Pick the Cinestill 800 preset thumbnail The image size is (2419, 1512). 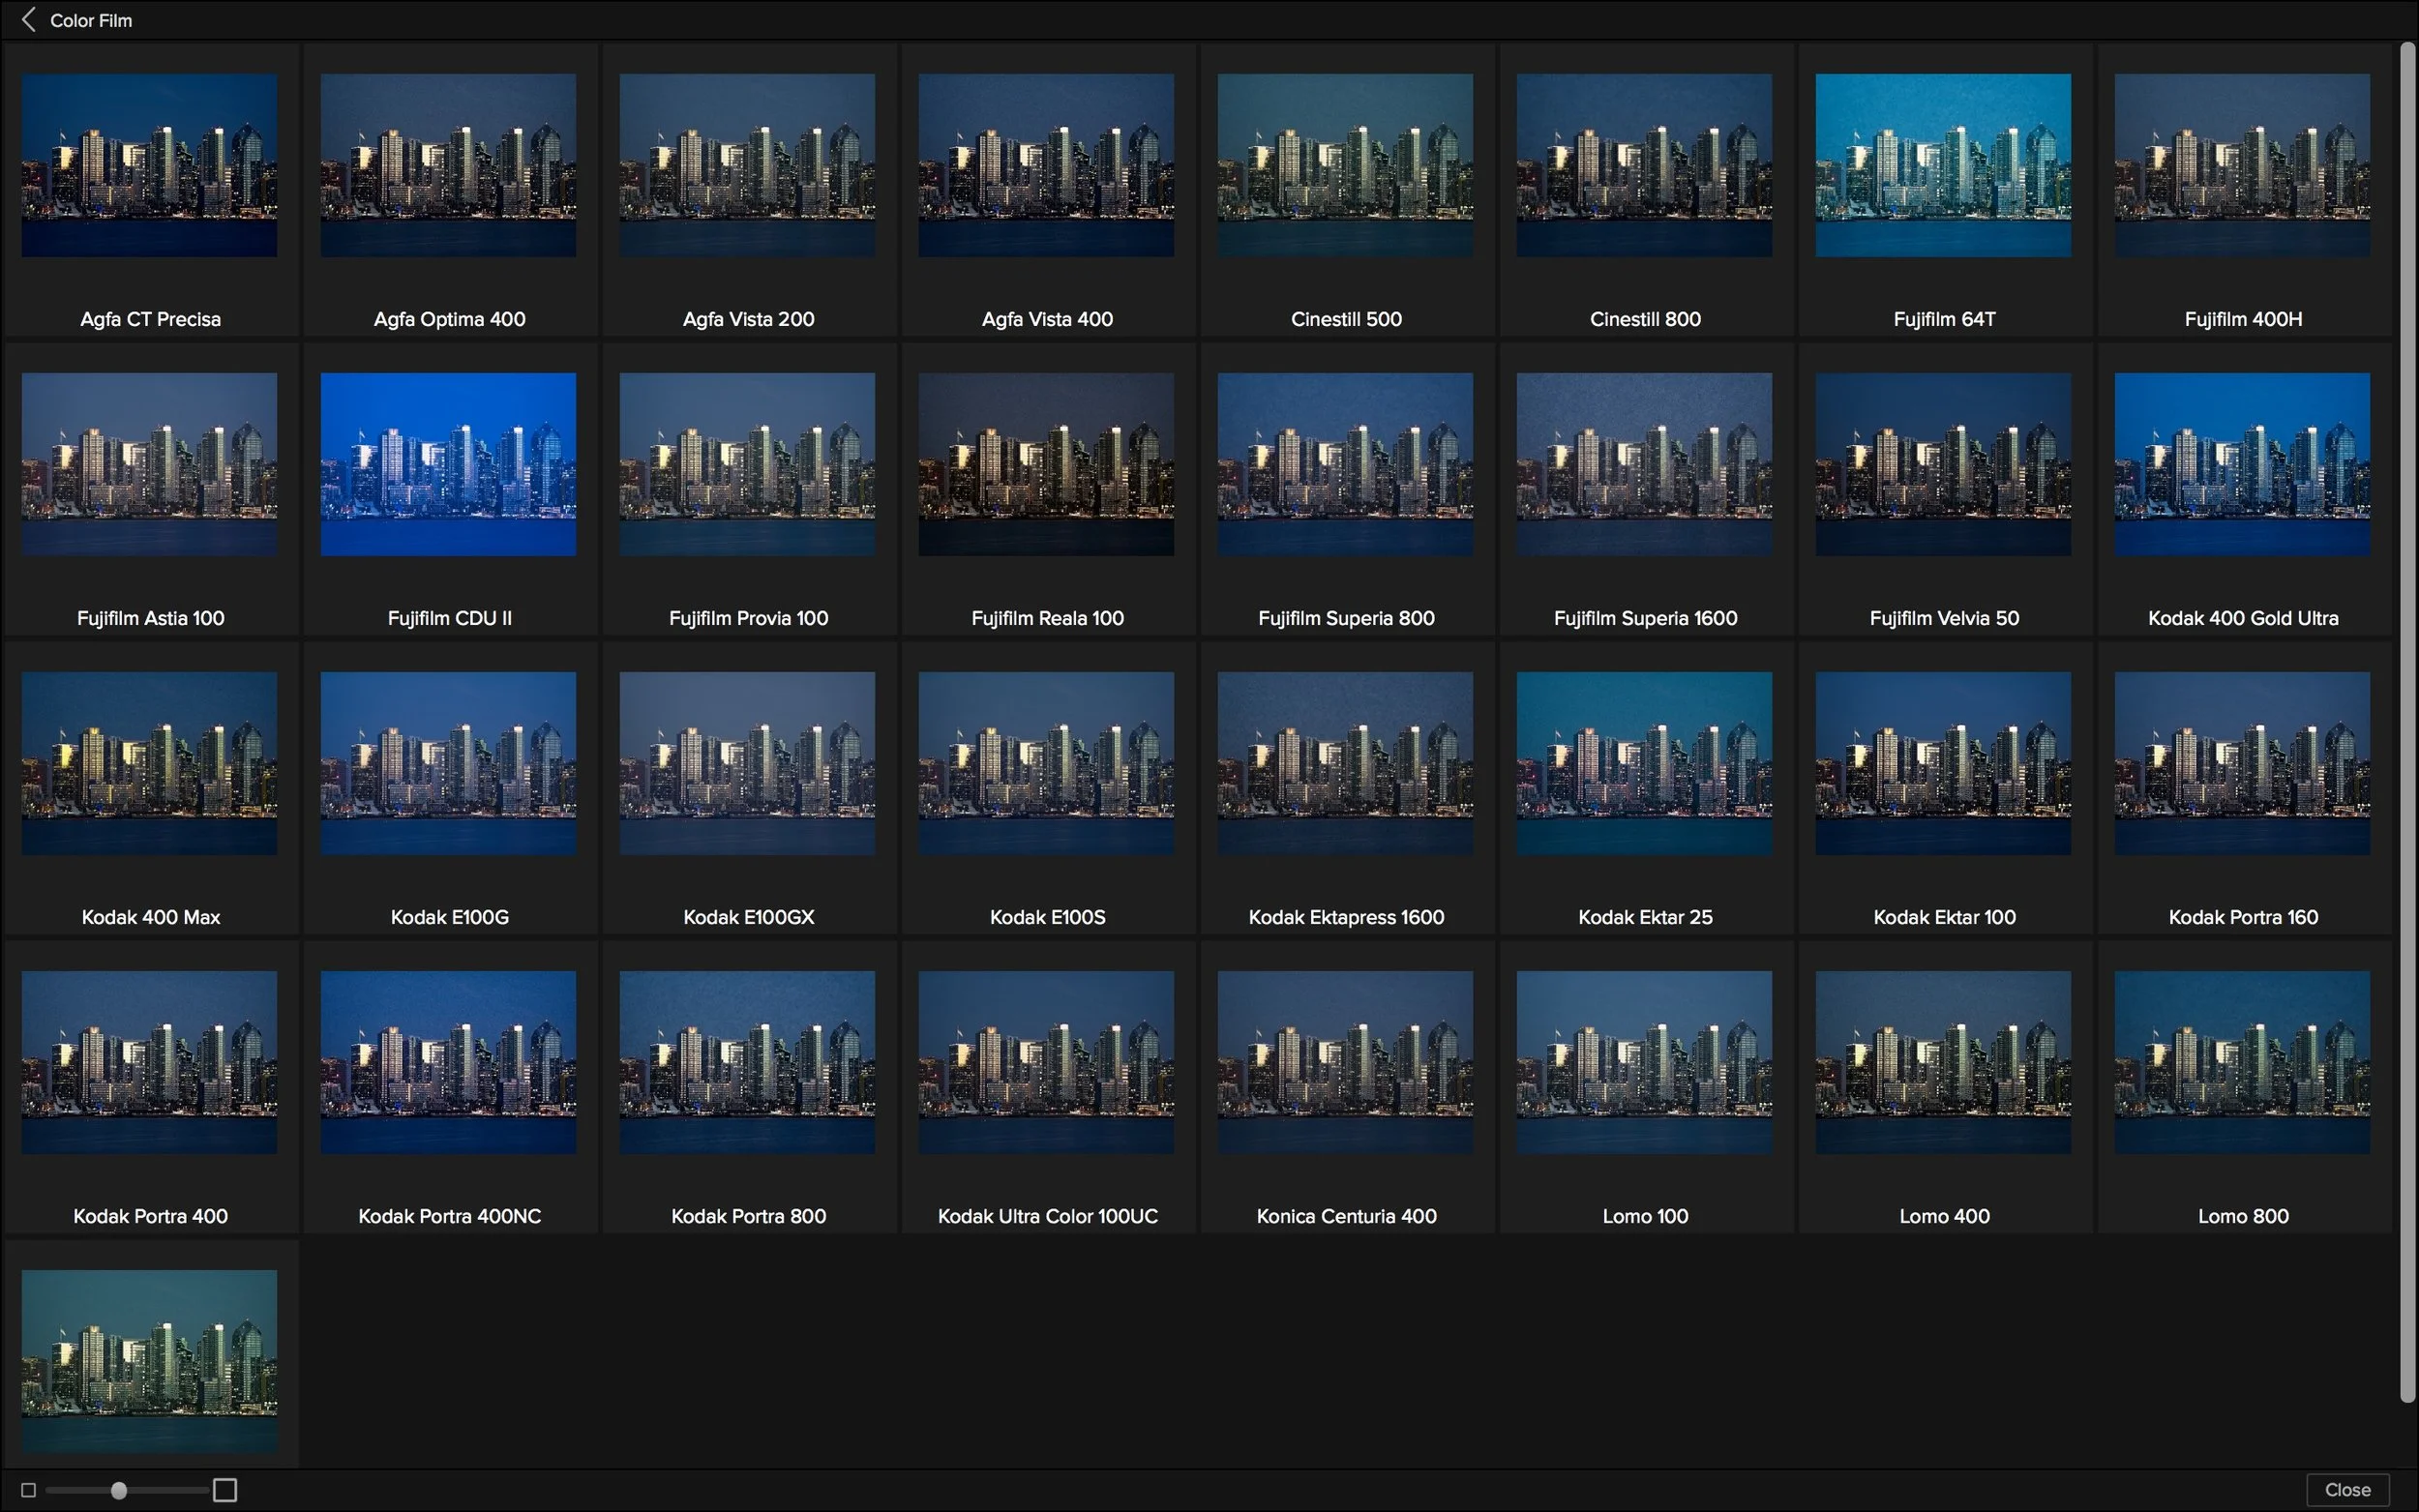click(x=1644, y=165)
